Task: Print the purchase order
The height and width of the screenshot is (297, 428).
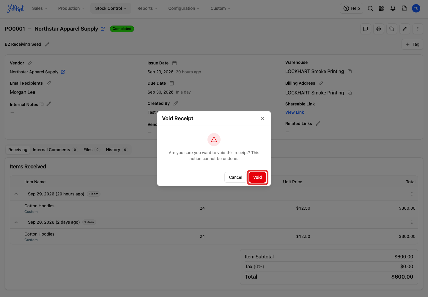Action: click(x=379, y=29)
